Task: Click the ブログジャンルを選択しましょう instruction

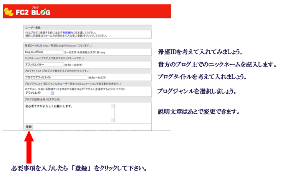Action: [197, 91]
